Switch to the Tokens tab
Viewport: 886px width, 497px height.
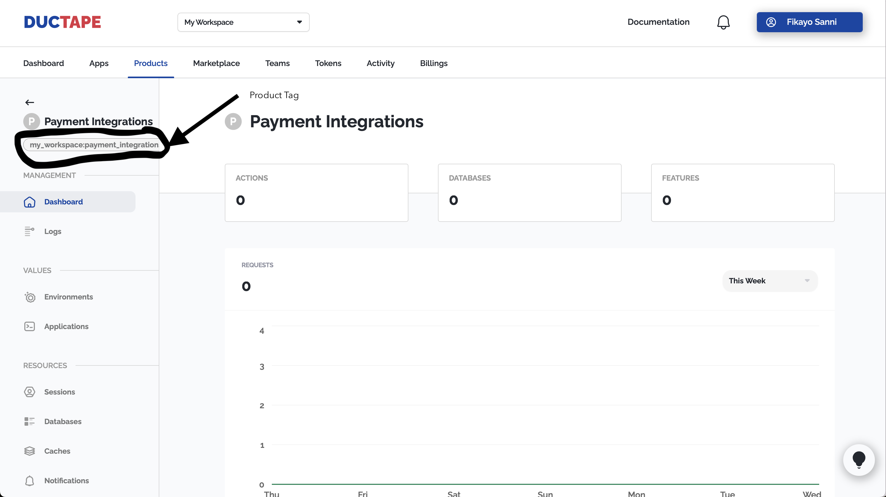point(328,63)
